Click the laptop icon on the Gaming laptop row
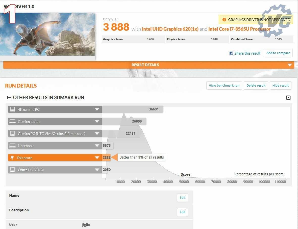298x229 pixels. click(x=13, y=121)
